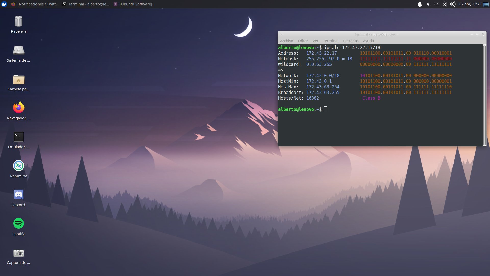
Task: Click the Bluetooth tray icon
Action: click(x=428, y=4)
